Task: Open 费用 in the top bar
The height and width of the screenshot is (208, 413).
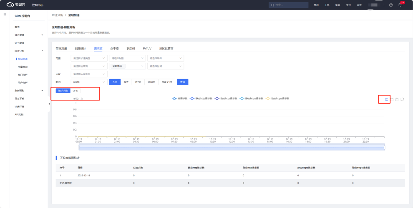Action: point(316,5)
